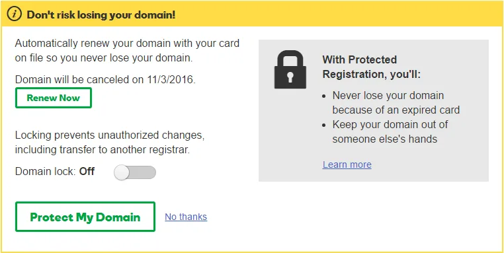504x253 pixels.
Task: Click the white knob of the lock toggle
Action: click(122, 172)
